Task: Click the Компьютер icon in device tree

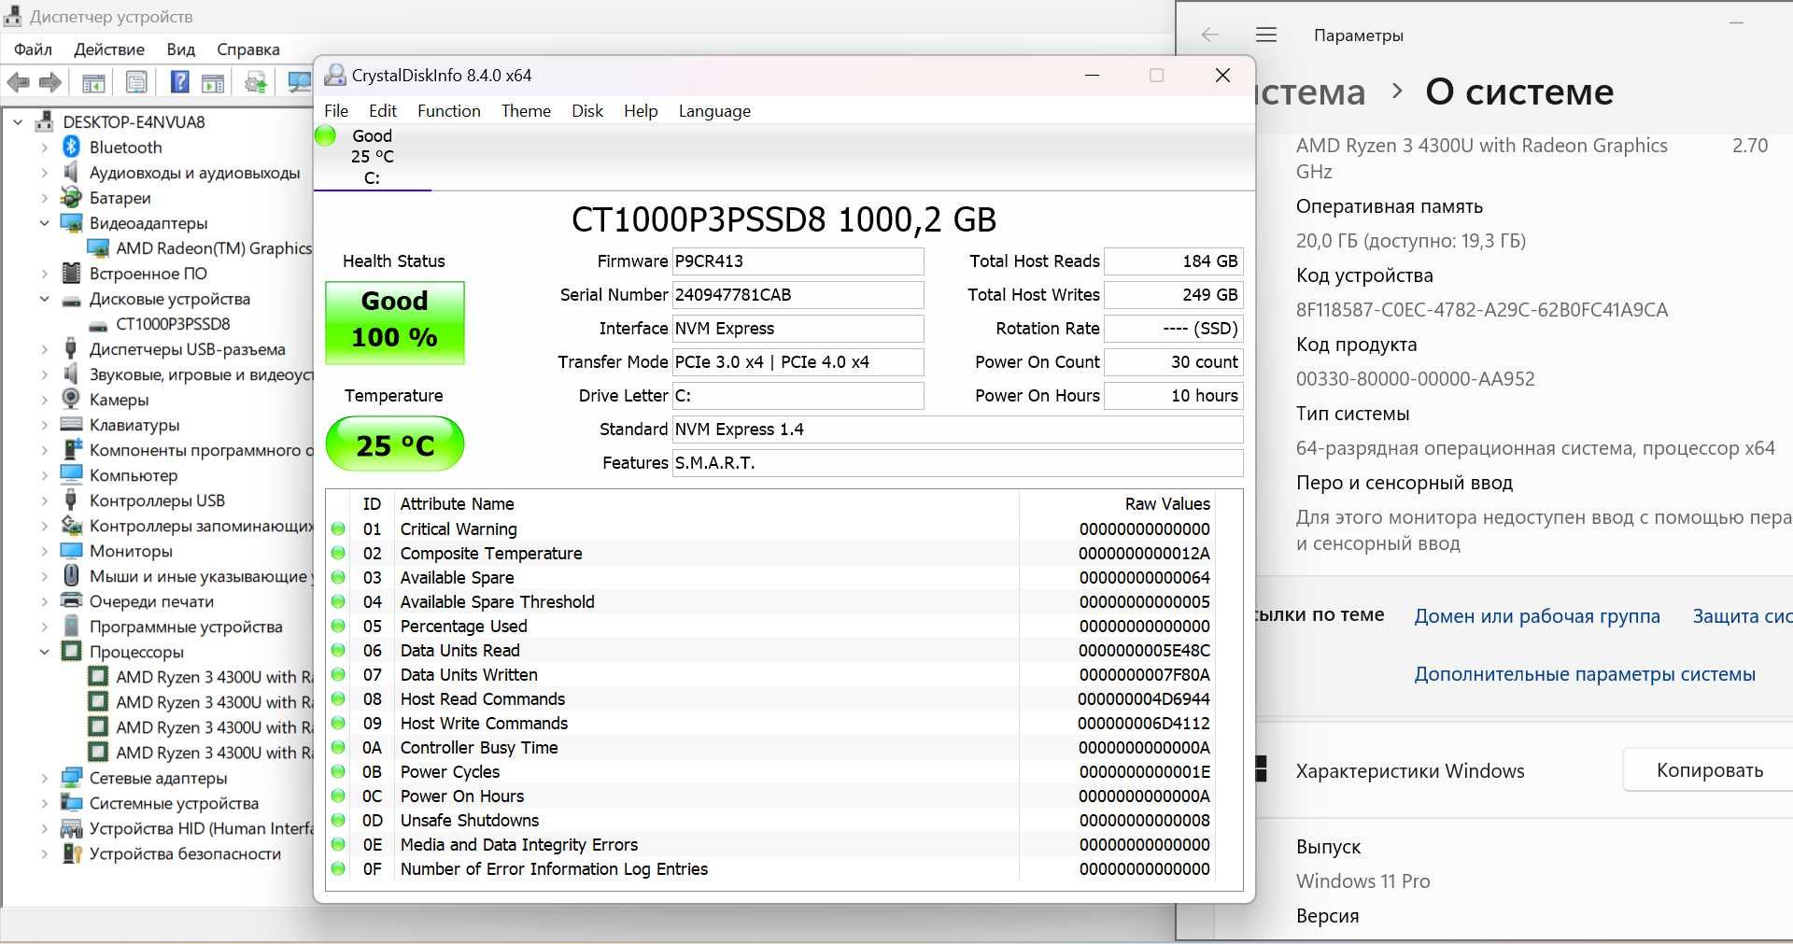Action: click(x=71, y=474)
